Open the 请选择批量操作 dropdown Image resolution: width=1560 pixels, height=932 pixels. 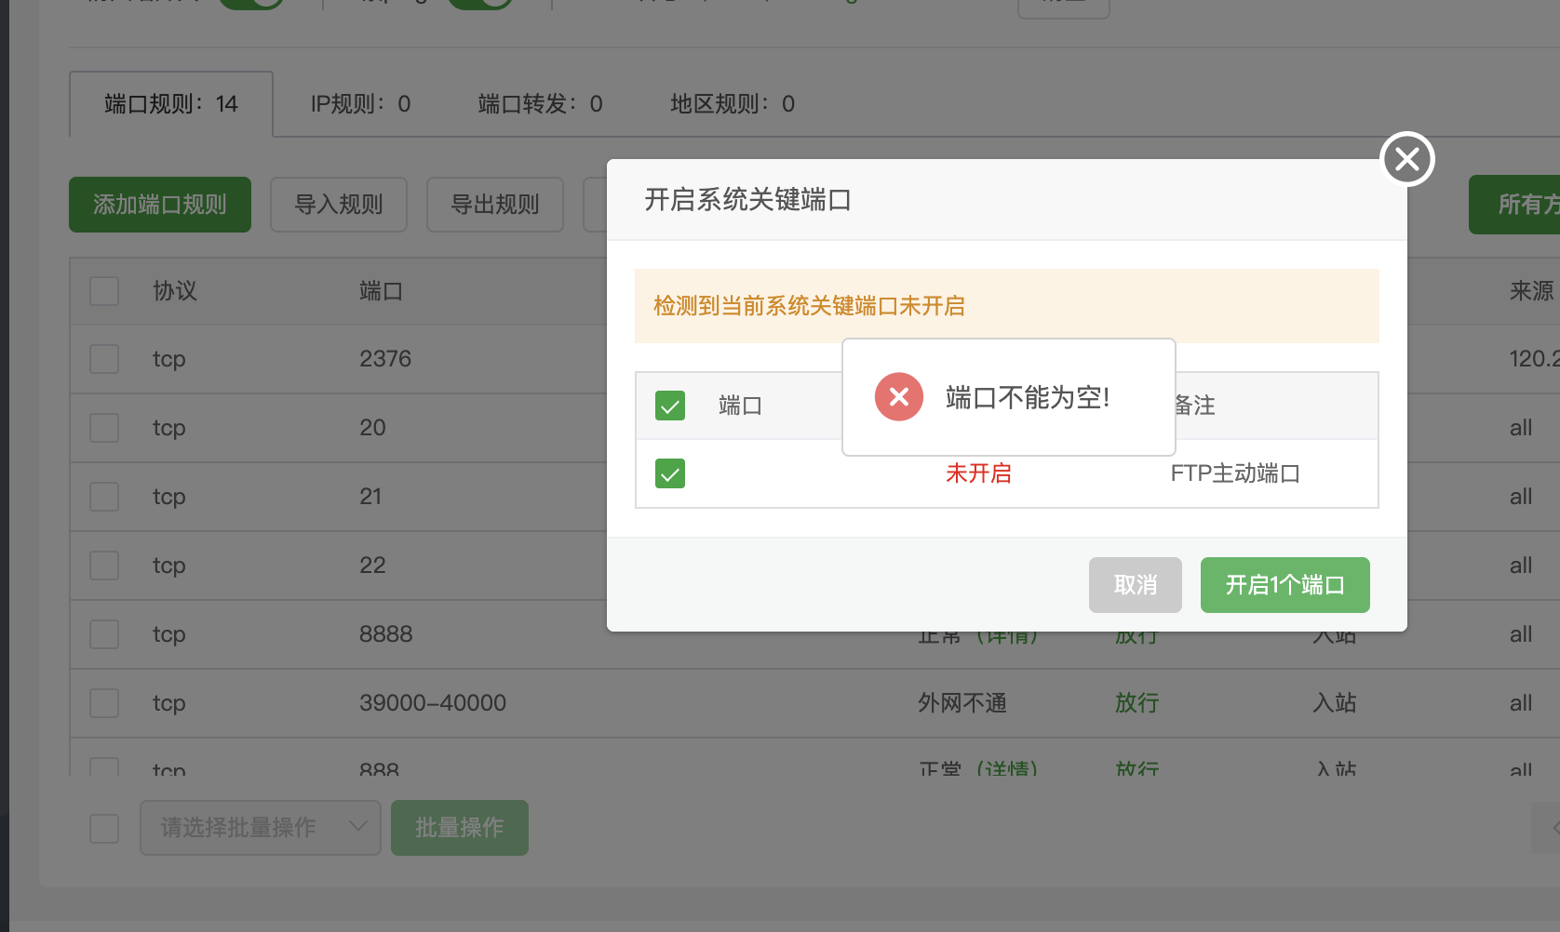pyautogui.click(x=261, y=828)
